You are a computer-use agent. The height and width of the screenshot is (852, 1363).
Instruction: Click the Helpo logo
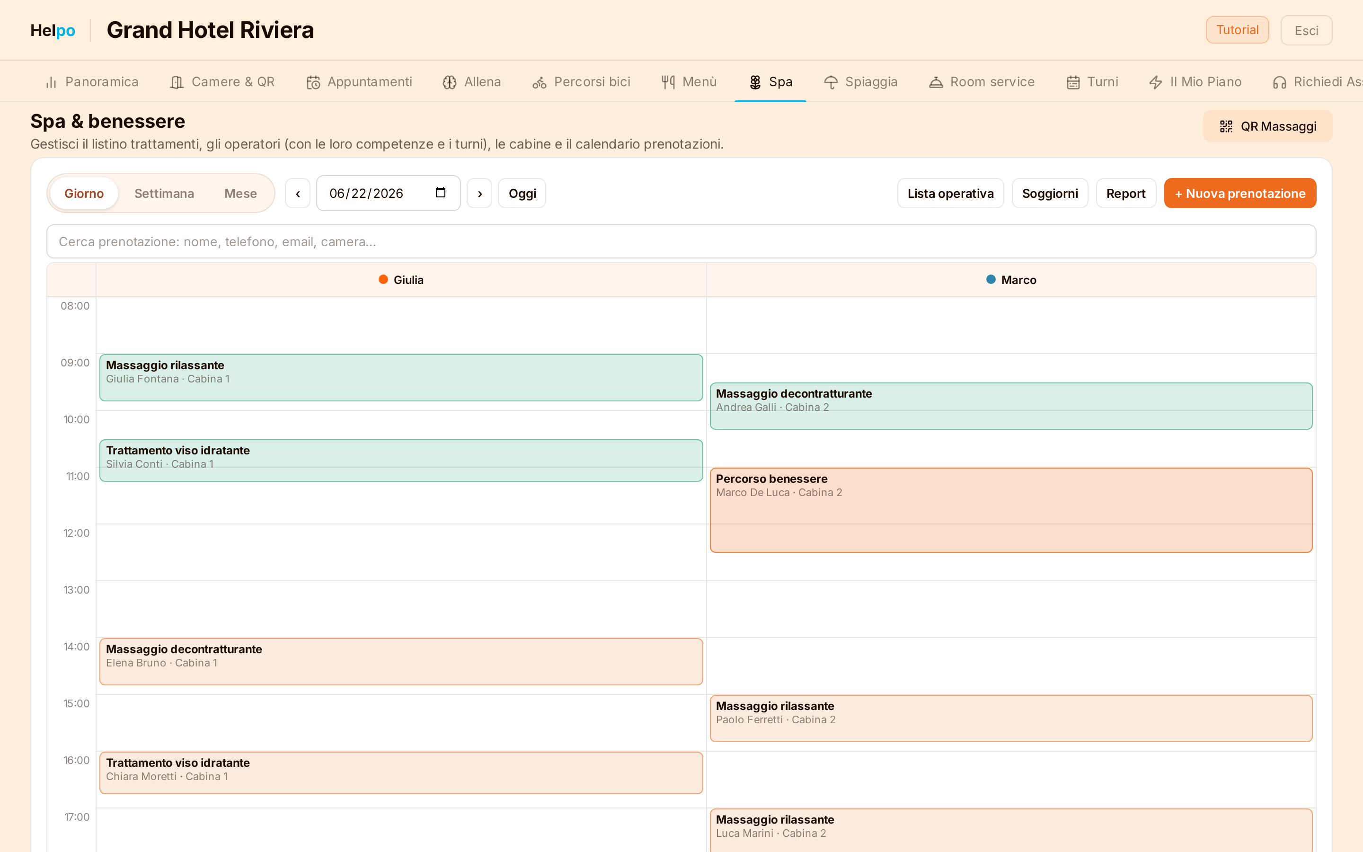click(53, 30)
